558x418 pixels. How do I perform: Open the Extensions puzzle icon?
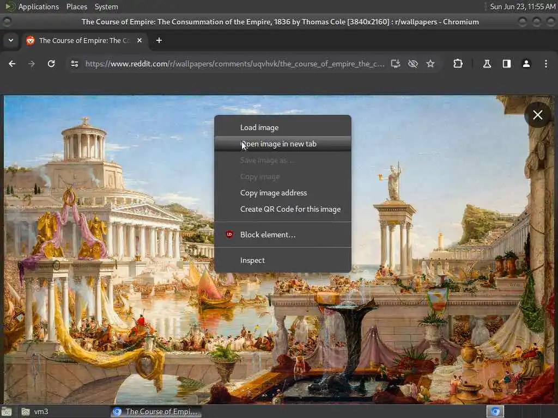(458, 64)
